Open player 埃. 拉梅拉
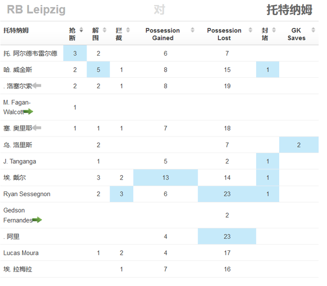 18,269
